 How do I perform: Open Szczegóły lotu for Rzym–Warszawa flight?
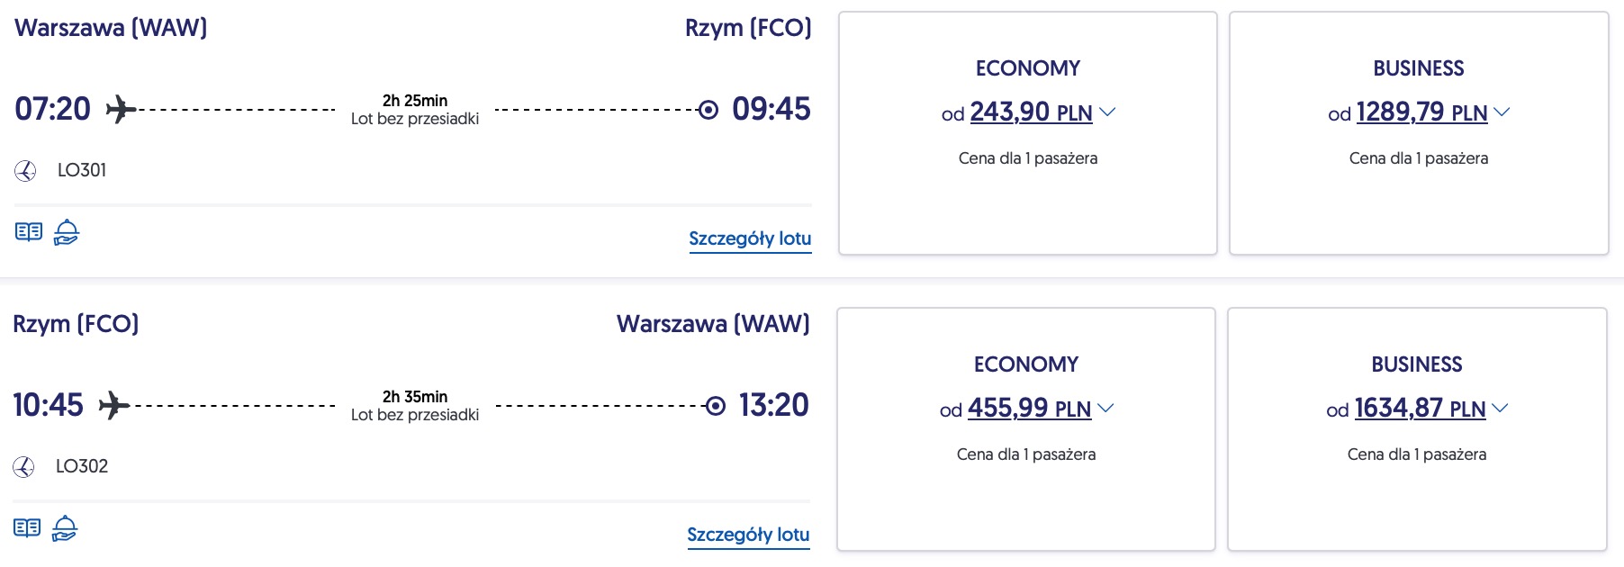tap(748, 535)
